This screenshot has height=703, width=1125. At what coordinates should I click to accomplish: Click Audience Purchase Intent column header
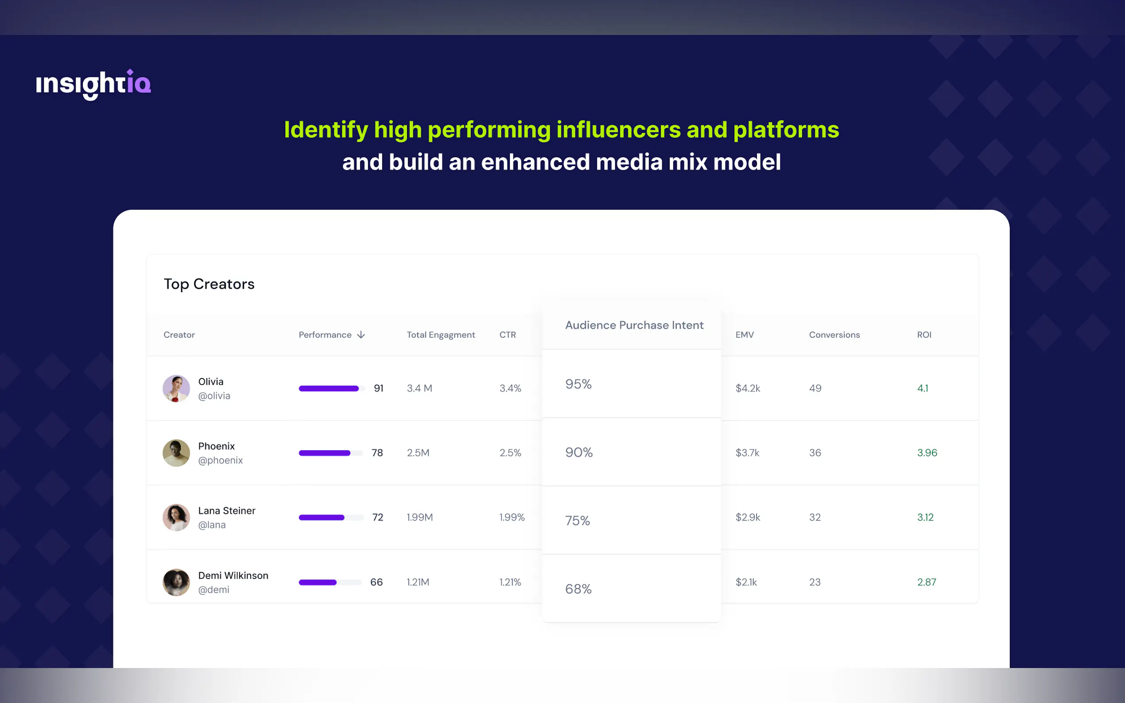[634, 325]
